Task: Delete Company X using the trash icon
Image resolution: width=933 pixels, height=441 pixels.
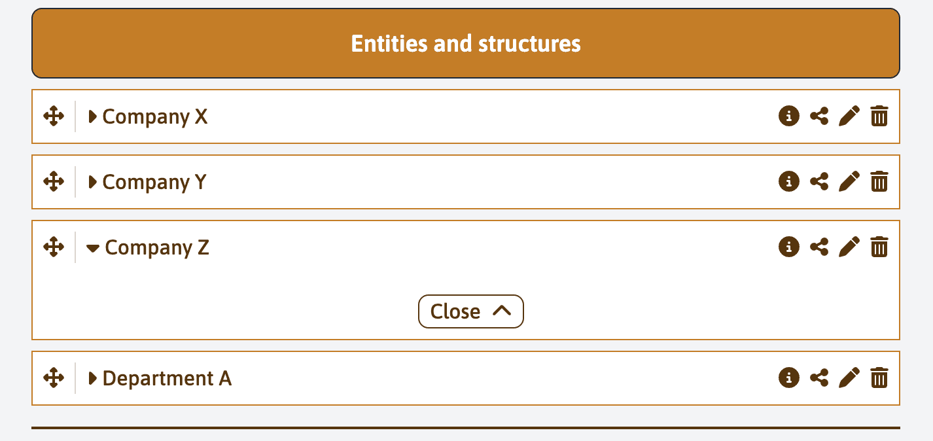Action: [x=879, y=116]
